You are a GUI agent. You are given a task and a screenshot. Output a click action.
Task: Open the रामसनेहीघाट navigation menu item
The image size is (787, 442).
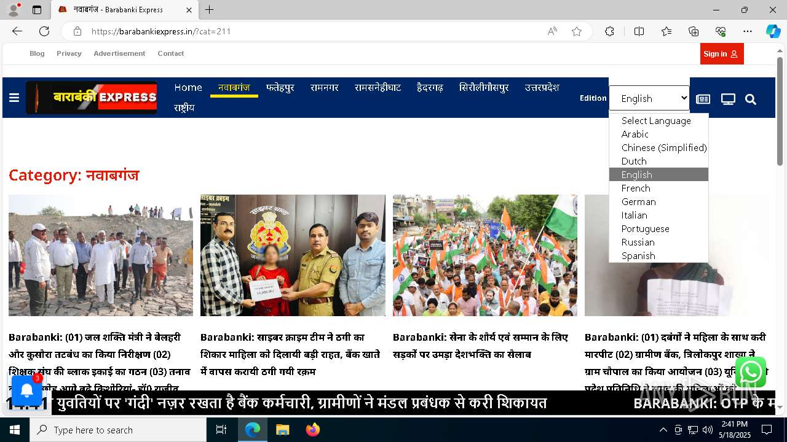[378, 88]
